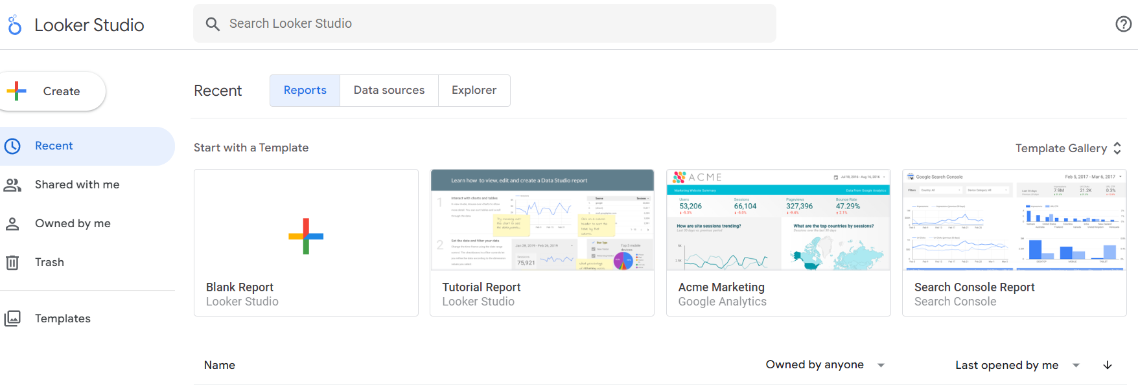Image resolution: width=1138 pixels, height=389 pixels.
Task: Open the Last opened by me dropdown
Action: pos(1017,365)
